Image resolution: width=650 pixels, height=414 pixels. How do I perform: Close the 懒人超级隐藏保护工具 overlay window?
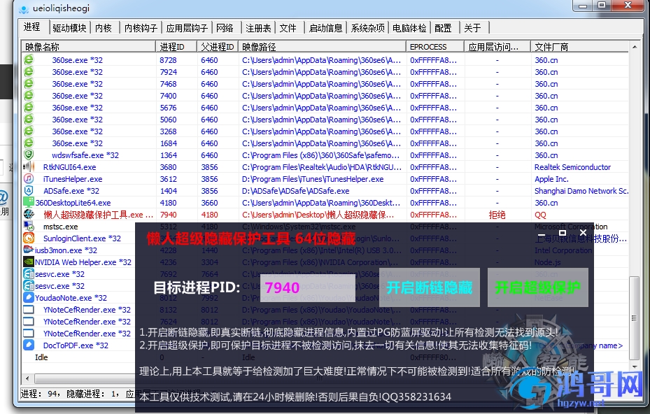pos(583,232)
